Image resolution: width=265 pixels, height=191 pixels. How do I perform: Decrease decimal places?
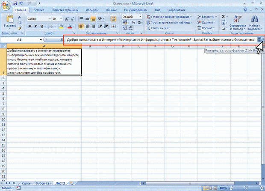[131, 28]
